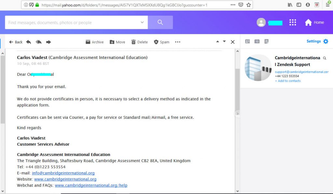Image resolution: width=333 pixels, height=194 pixels.
Task: Go to Yahoo Home
Action: tap(314, 22)
